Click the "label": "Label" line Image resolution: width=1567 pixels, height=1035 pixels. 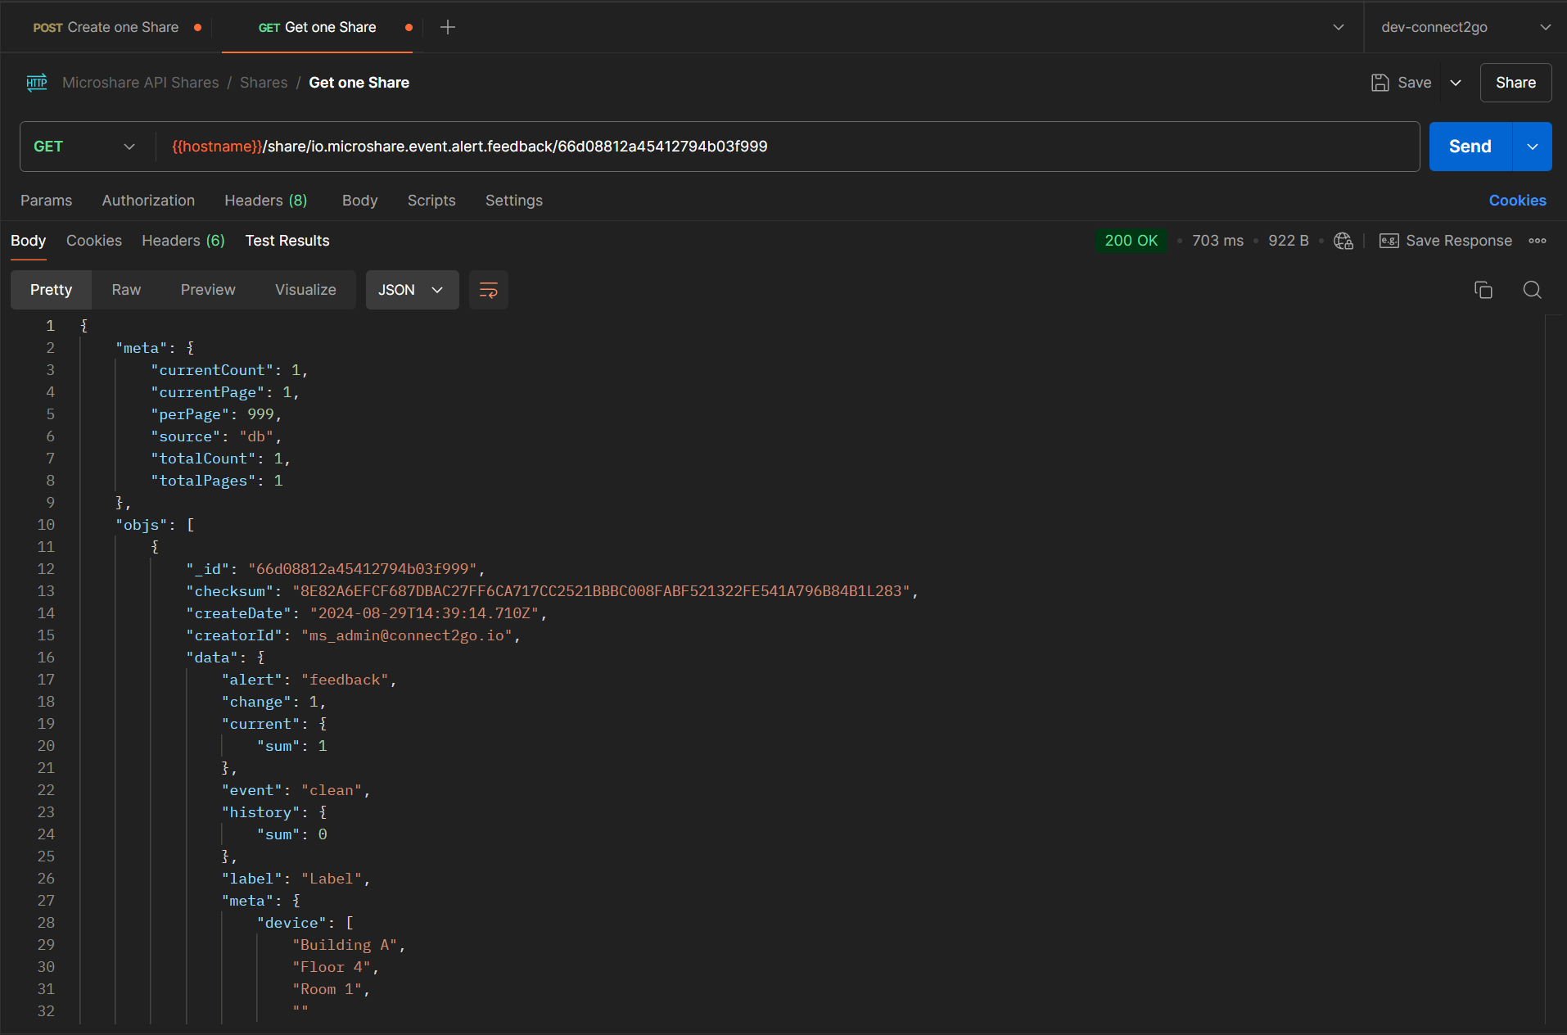pos(296,879)
